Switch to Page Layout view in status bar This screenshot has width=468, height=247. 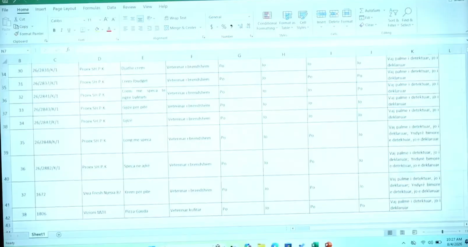tap(402, 232)
